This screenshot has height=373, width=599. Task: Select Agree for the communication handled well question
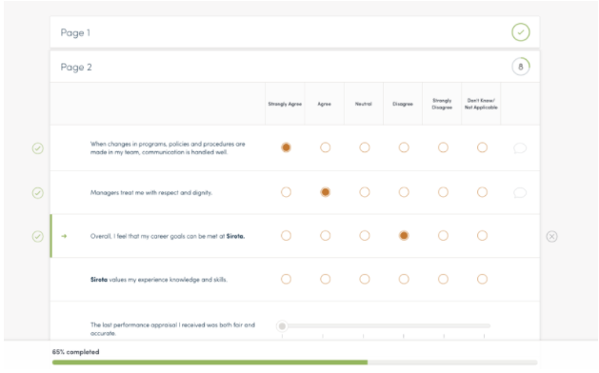coord(325,147)
